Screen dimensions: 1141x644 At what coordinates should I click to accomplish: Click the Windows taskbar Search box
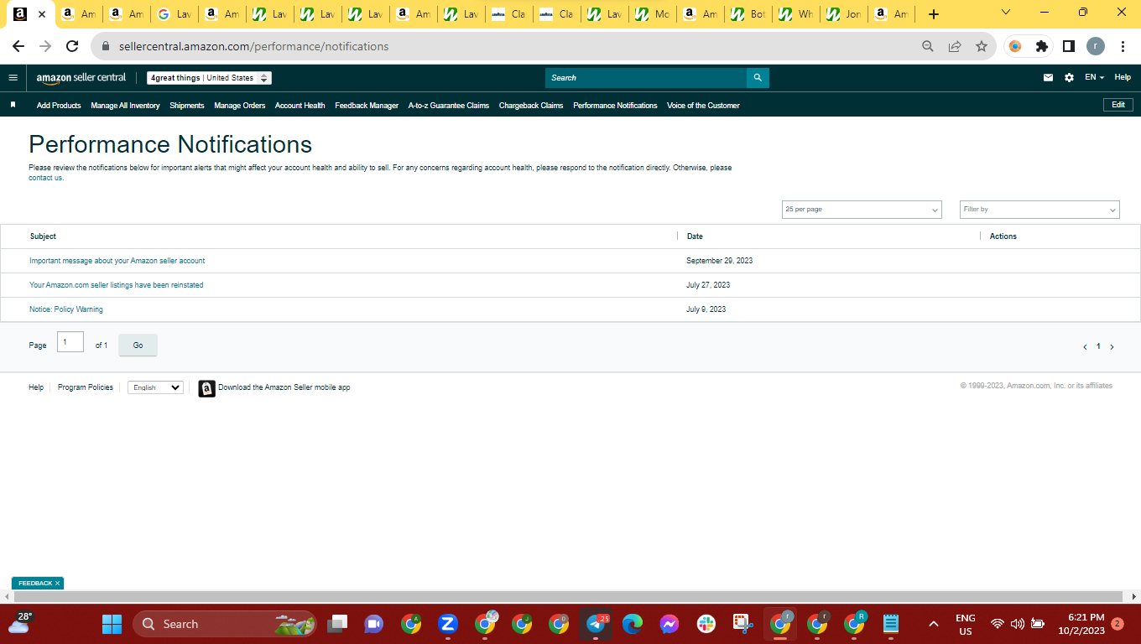point(225,624)
